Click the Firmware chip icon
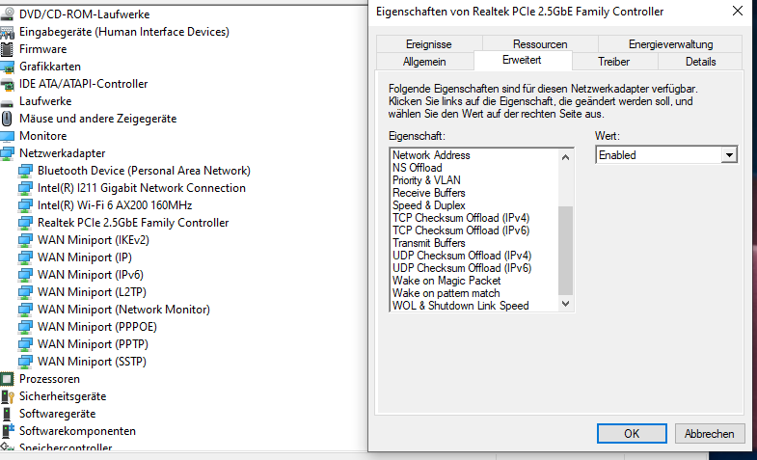This screenshot has width=757, height=460. point(7,49)
